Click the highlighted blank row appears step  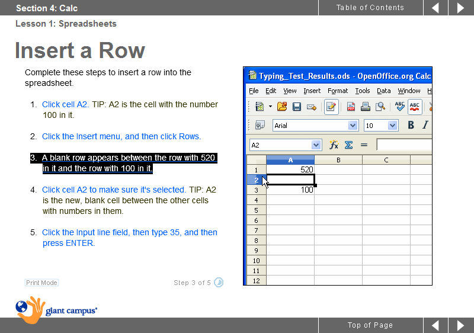click(x=124, y=163)
